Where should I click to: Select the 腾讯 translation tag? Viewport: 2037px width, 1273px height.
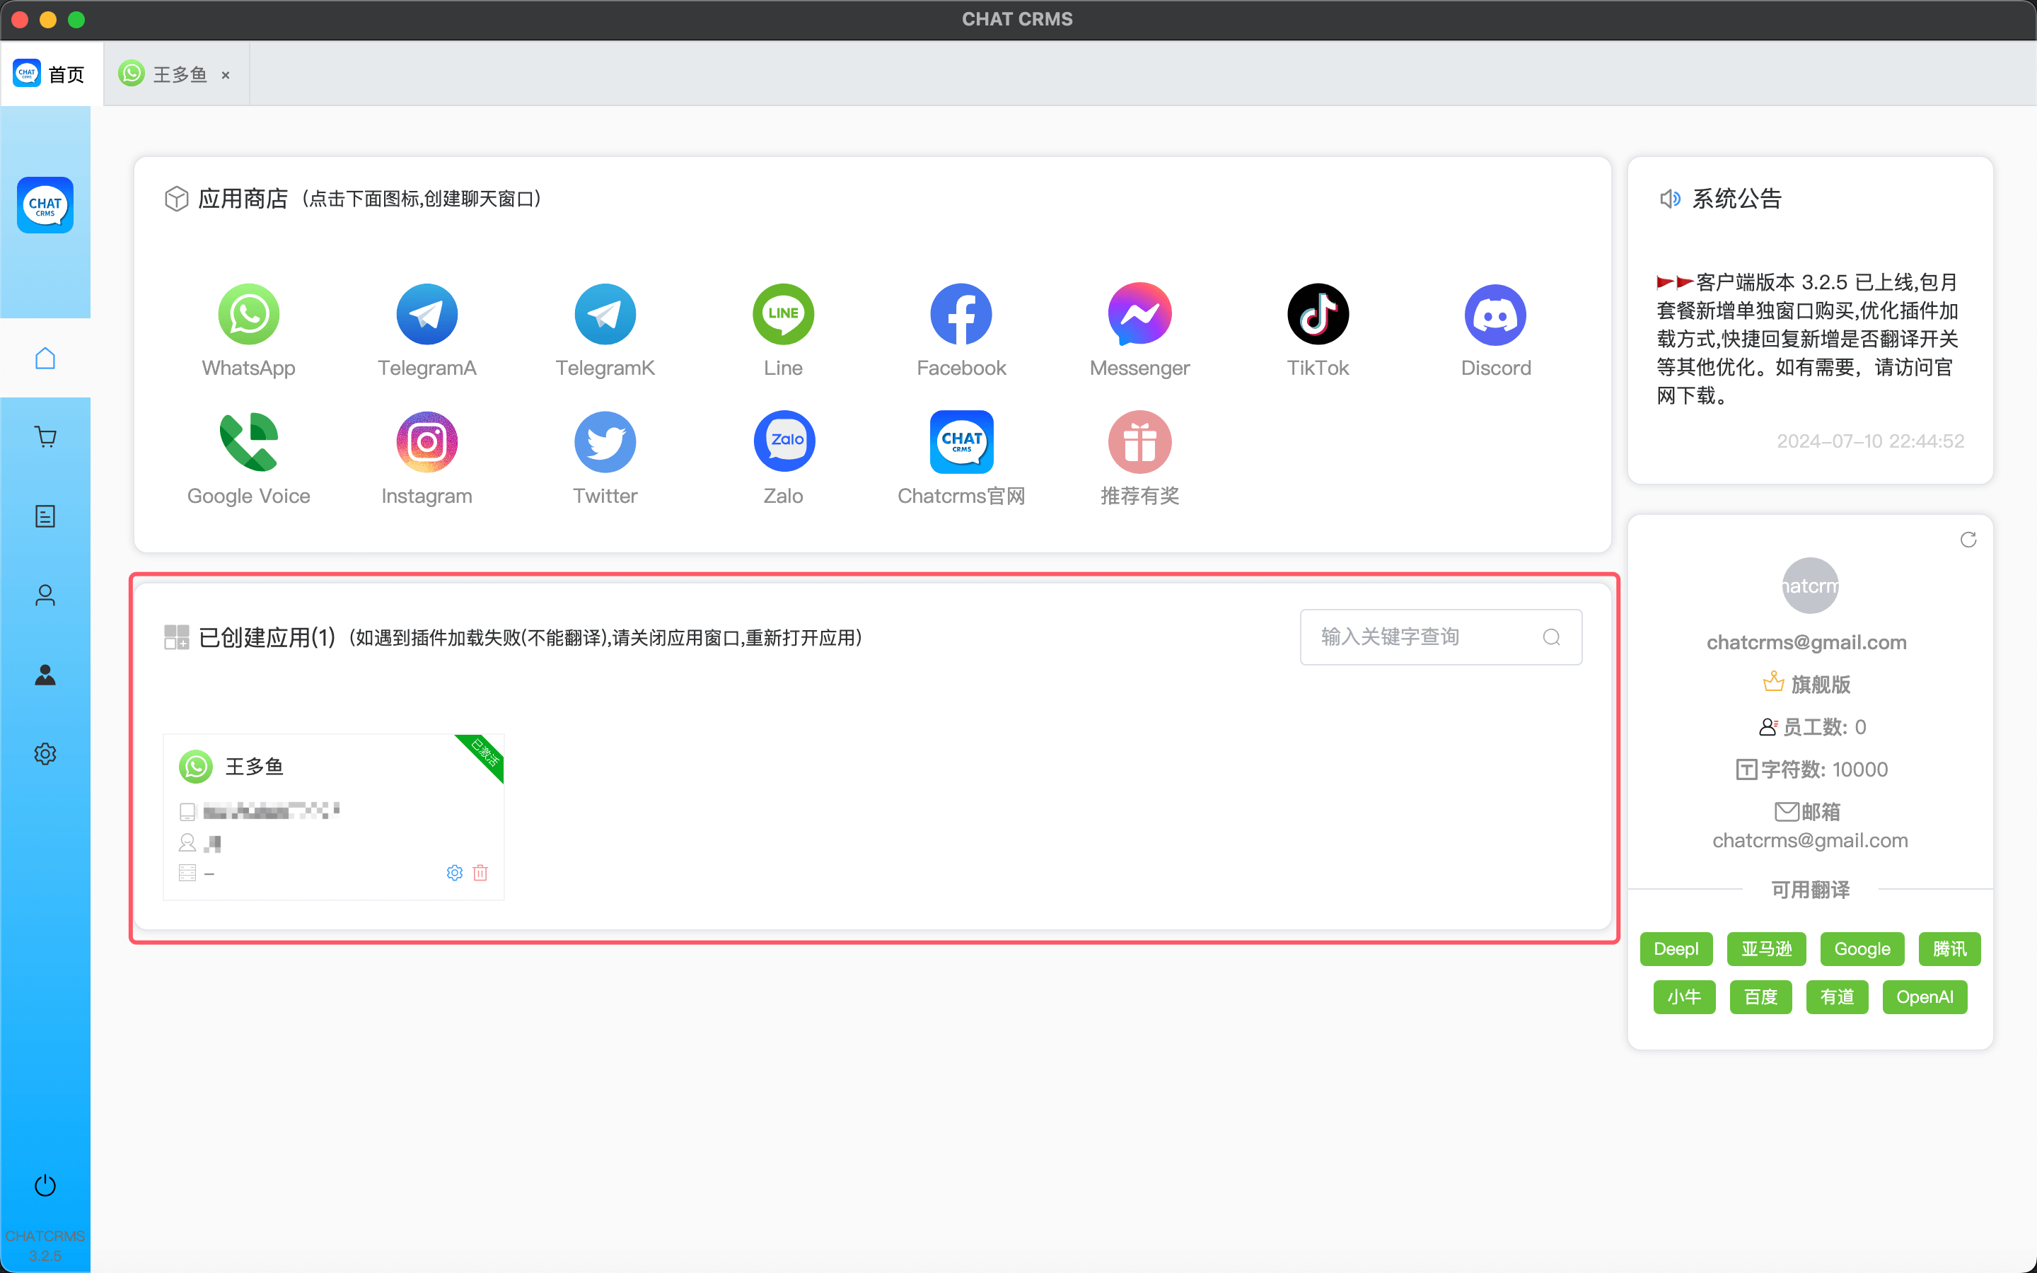point(1949,949)
